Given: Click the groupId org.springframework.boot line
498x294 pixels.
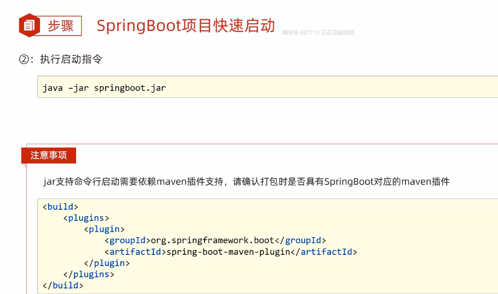Looking at the screenshot, I should 215,240.
